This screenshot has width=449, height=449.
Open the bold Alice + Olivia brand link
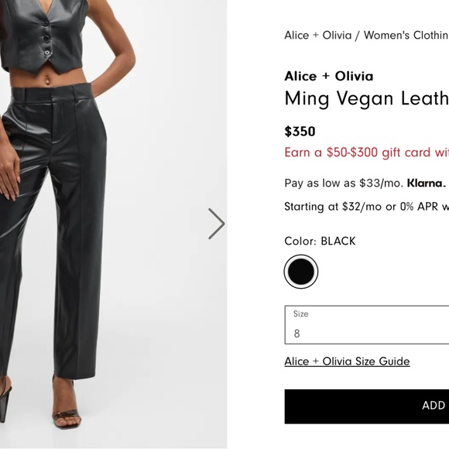pyautogui.click(x=329, y=76)
